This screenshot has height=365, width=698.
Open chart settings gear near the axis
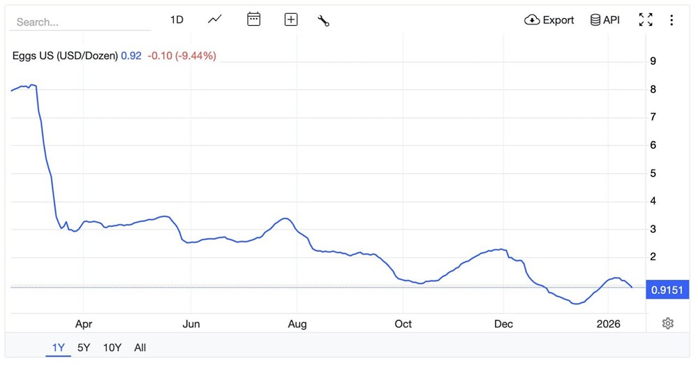(x=668, y=323)
